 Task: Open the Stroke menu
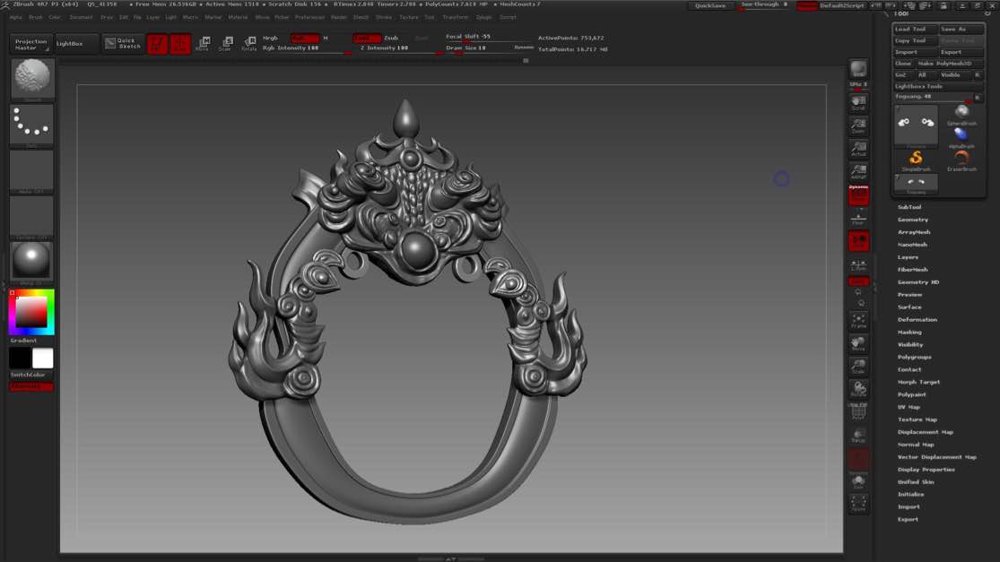point(384,17)
